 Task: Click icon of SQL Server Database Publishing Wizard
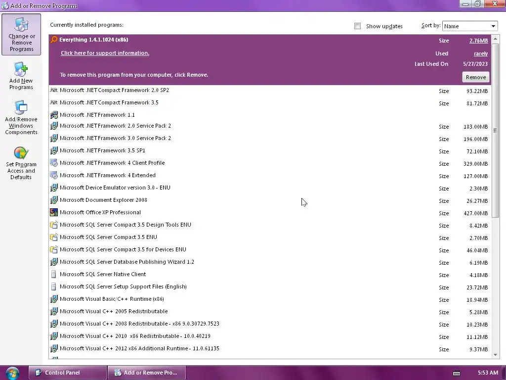(54, 262)
